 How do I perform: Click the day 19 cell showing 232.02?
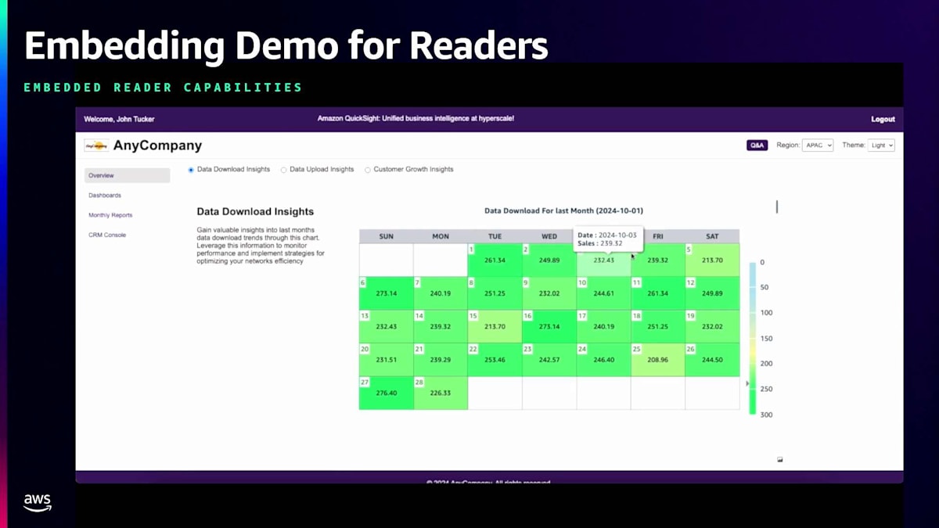click(712, 326)
